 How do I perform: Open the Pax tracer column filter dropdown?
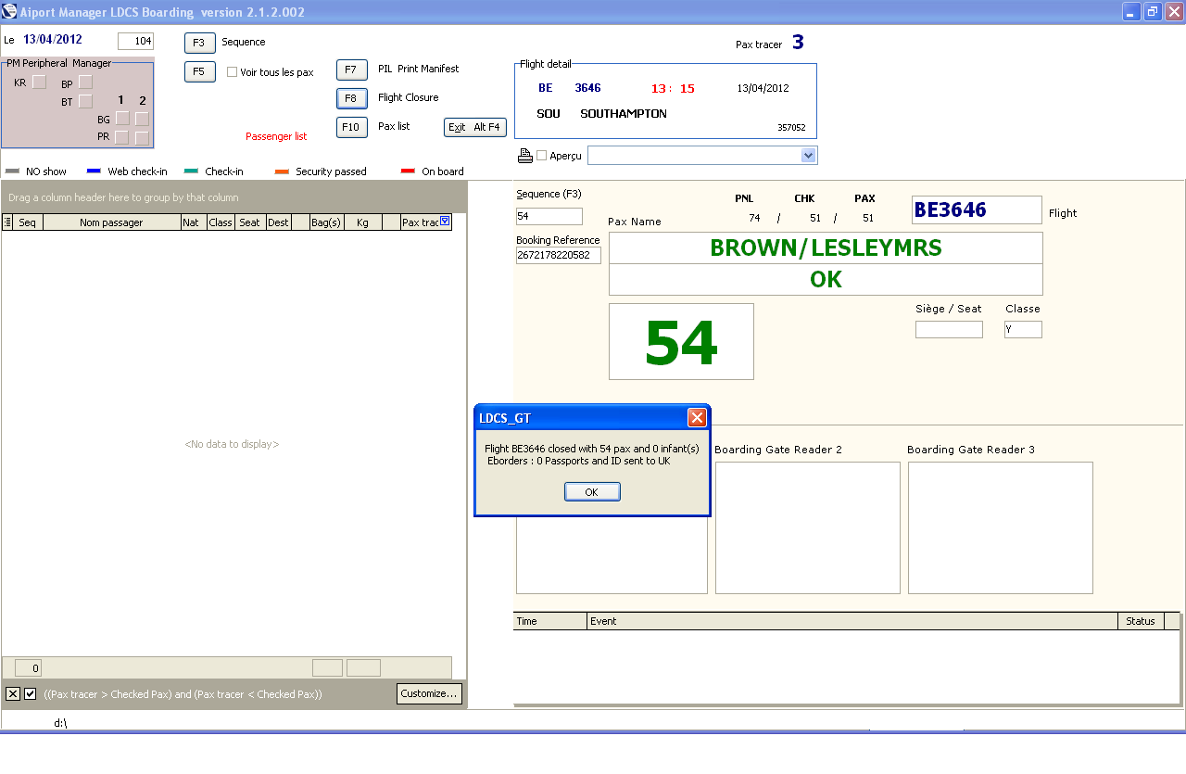(445, 222)
